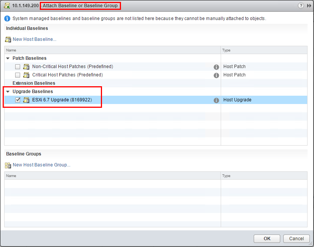Collapse the Upgrade Baselines group

8,92
